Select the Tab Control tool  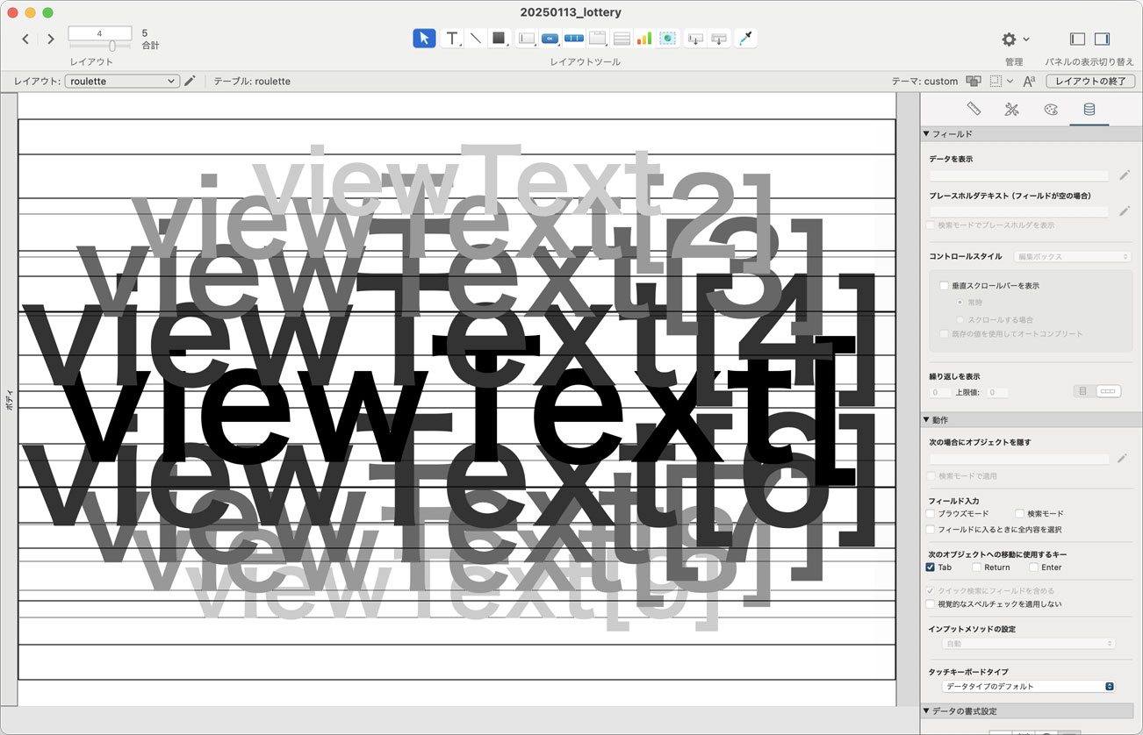(x=598, y=38)
